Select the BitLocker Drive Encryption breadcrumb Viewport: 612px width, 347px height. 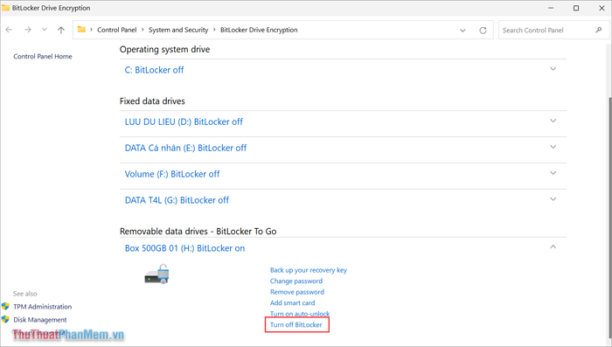click(259, 30)
